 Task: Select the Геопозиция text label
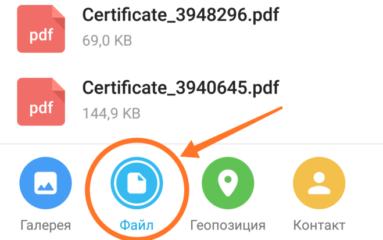(x=228, y=225)
